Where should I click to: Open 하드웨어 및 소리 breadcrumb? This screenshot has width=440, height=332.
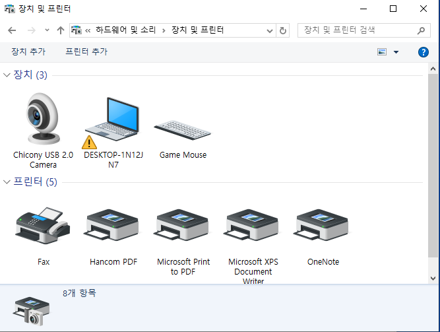point(126,30)
